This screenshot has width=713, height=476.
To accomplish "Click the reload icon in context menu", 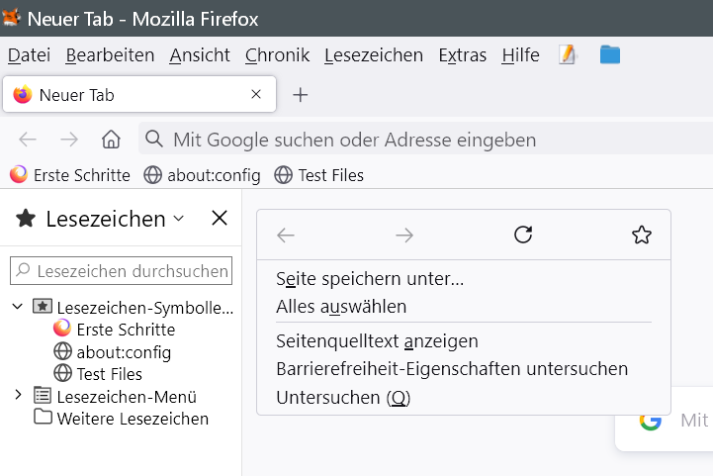I will 524,235.
